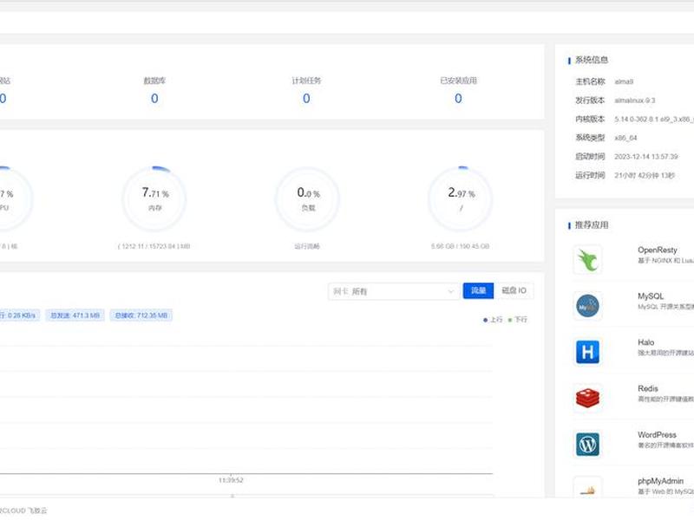Open the network card 所有 dropdown

click(394, 291)
